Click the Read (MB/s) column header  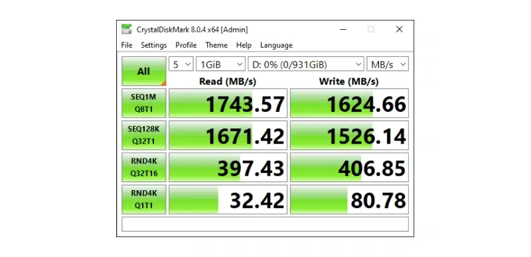(x=228, y=81)
